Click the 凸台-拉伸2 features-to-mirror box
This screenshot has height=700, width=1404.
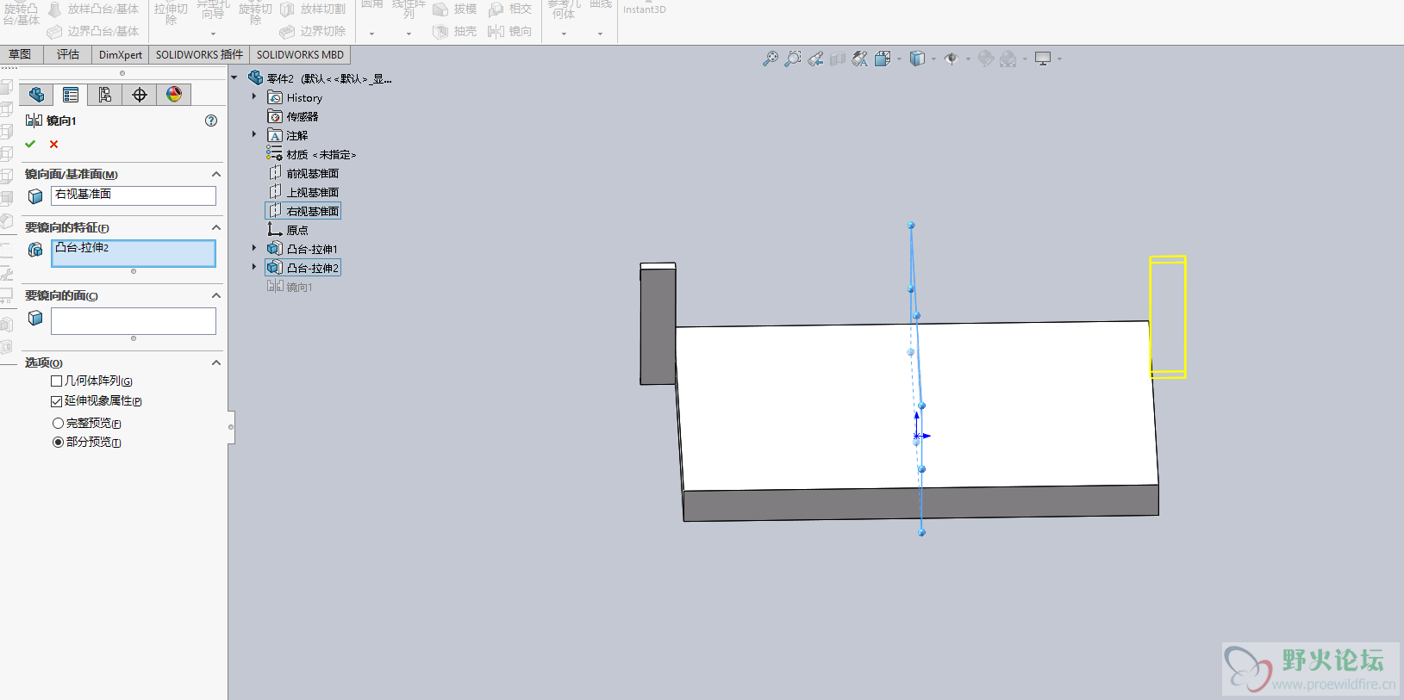coord(134,253)
